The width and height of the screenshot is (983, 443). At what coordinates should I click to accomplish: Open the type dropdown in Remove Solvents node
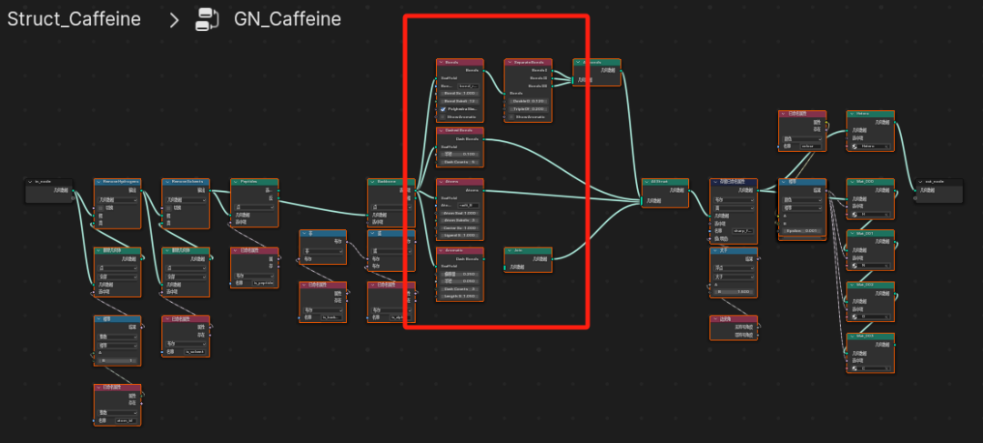click(186, 200)
